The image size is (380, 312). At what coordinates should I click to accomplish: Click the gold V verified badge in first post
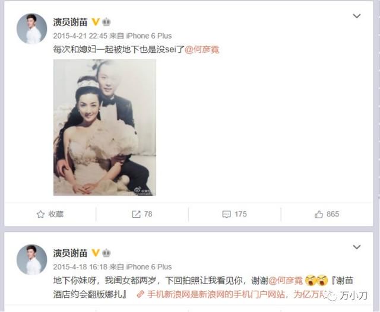(x=96, y=22)
